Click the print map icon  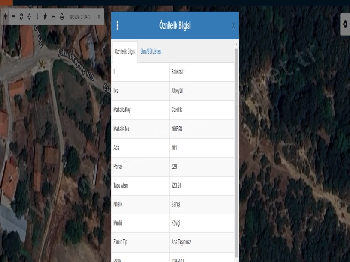(x=62, y=17)
